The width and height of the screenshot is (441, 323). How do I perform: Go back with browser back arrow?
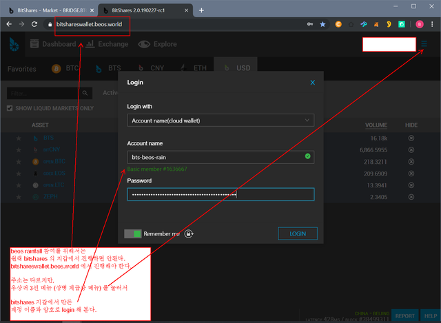9,24
